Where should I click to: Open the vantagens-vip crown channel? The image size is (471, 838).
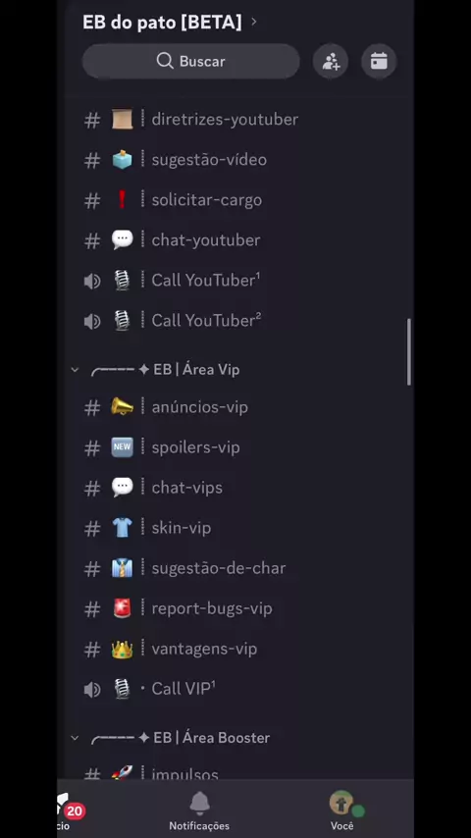pos(235,649)
